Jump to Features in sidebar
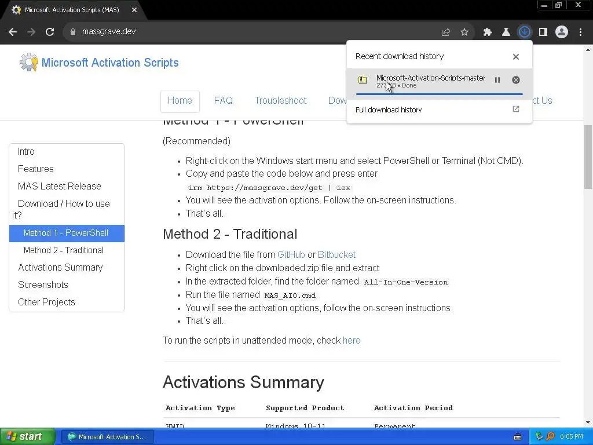 pyautogui.click(x=35, y=169)
